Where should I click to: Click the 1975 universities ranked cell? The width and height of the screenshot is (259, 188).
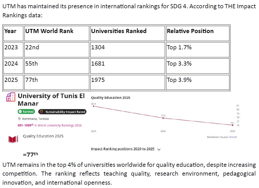[x=98, y=80]
